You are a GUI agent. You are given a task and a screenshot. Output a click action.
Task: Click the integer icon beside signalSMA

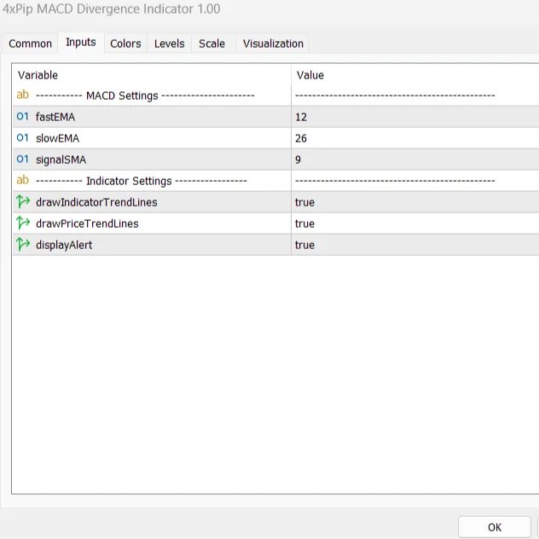pyautogui.click(x=23, y=159)
